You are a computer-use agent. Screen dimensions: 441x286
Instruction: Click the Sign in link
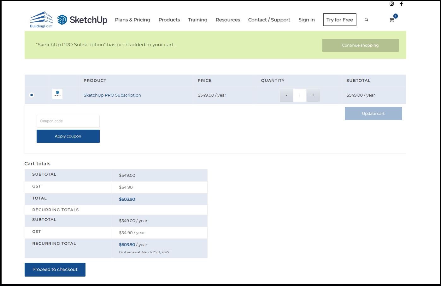tap(306, 20)
